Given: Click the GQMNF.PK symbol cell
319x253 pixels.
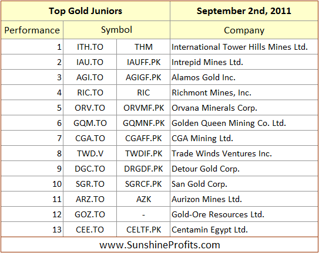Looking at the screenshot, I should coord(143,123).
